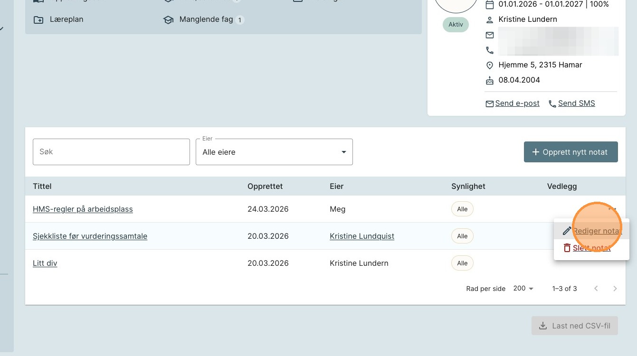
Task: Click the Tittel column header
Action: pyautogui.click(x=42, y=186)
